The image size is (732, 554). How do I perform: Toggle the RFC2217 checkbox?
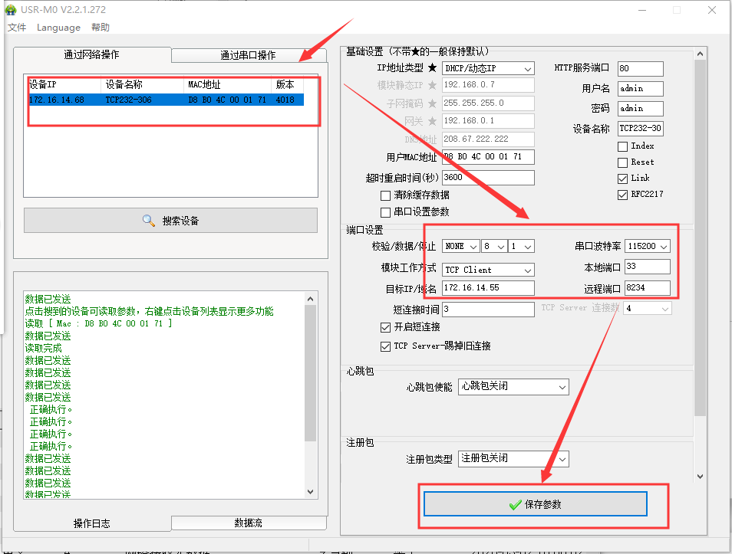[622, 195]
